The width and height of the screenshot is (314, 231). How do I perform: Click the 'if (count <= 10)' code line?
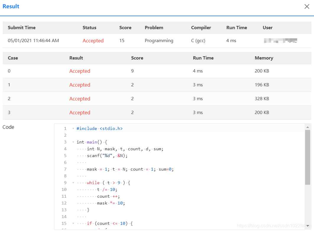pyautogui.click(x=110, y=223)
